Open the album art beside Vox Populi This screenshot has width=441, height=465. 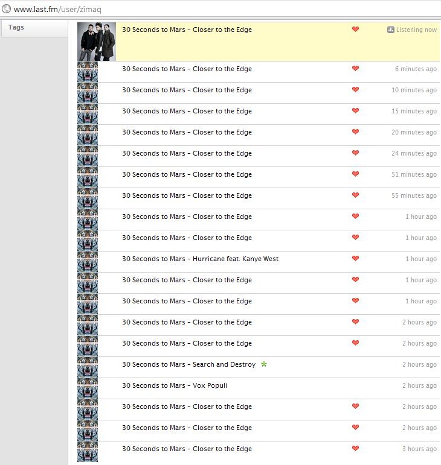point(88,388)
